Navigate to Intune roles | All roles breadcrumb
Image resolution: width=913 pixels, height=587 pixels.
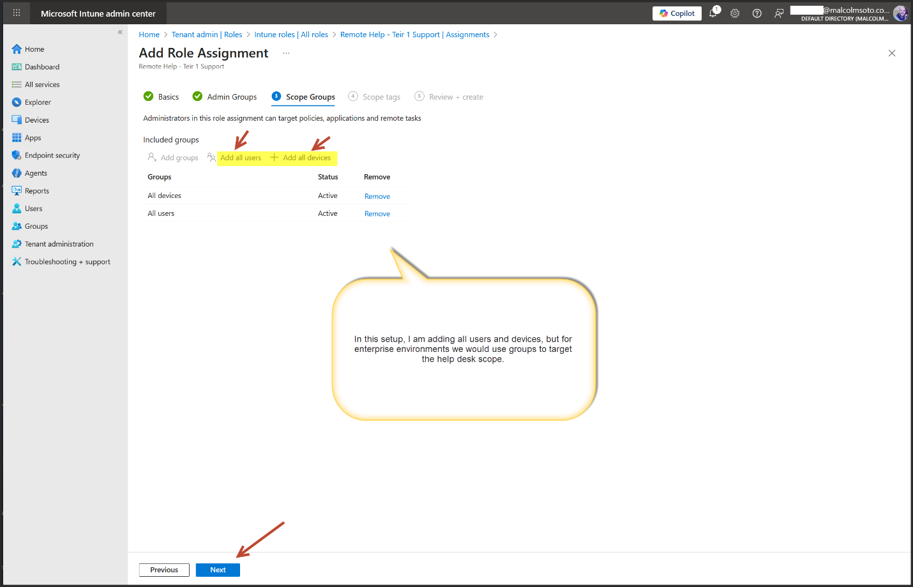[x=291, y=34]
